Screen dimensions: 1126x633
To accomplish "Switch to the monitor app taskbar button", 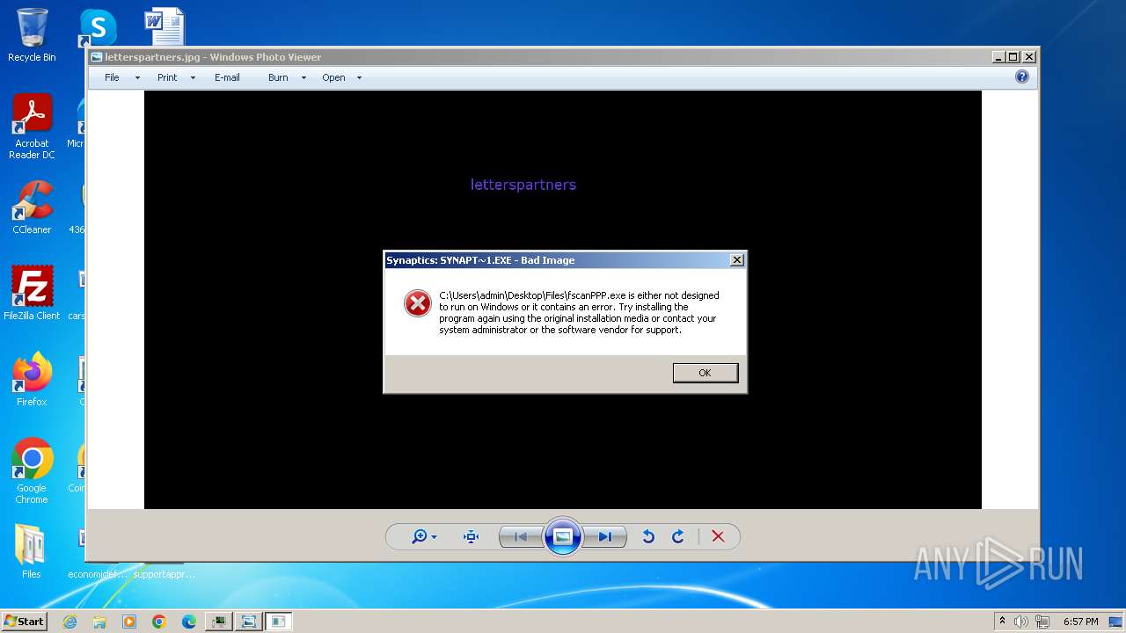I will click(219, 622).
